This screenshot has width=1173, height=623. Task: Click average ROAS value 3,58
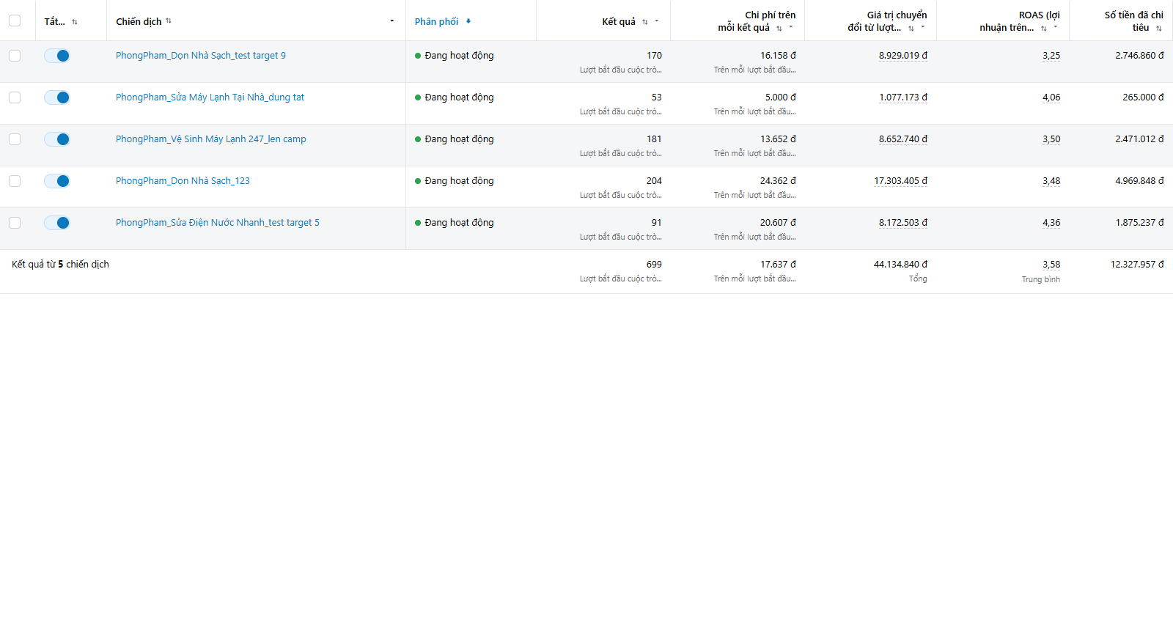1051,265
